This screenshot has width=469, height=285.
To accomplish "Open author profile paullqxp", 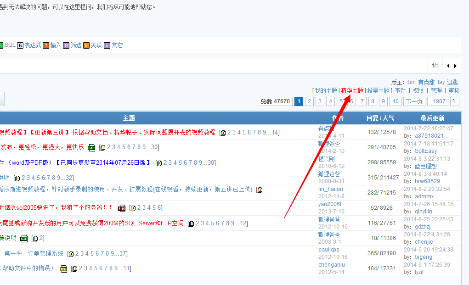I will click(x=330, y=250).
